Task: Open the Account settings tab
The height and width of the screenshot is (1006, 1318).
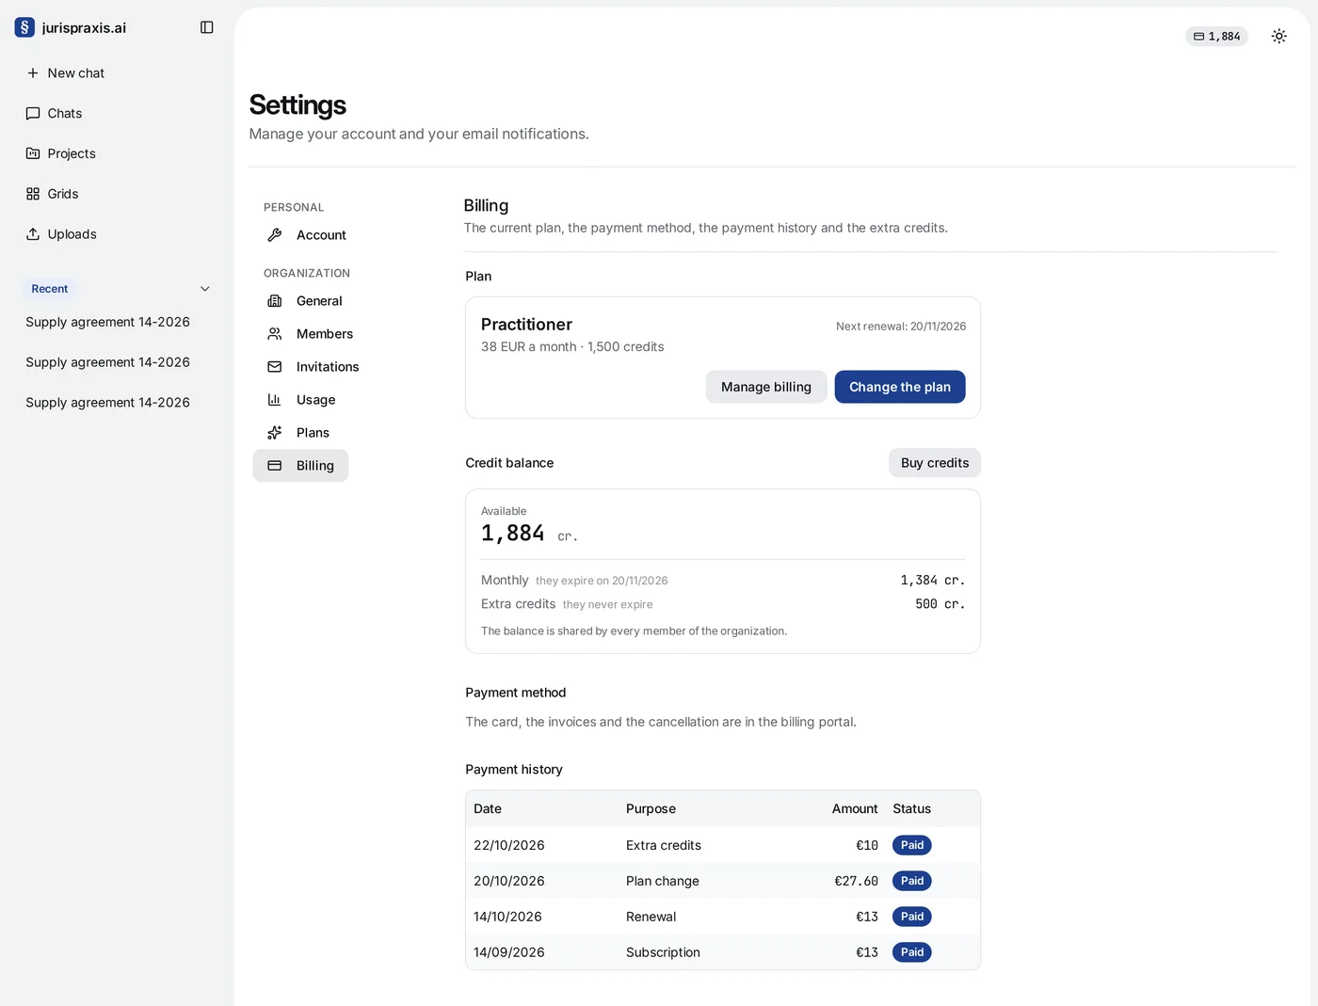Action: pyautogui.click(x=307, y=235)
